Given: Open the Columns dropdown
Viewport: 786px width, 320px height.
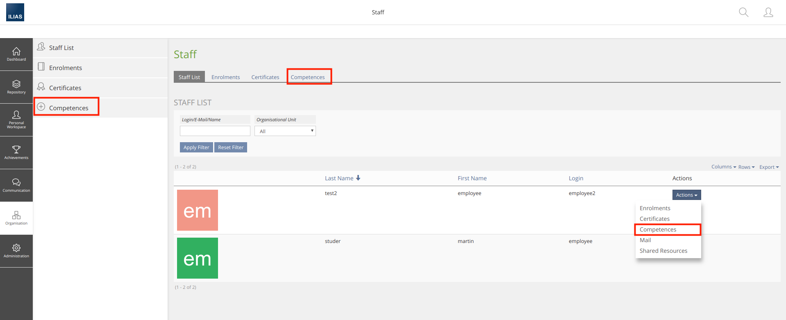Looking at the screenshot, I should (x=723, y=167).
